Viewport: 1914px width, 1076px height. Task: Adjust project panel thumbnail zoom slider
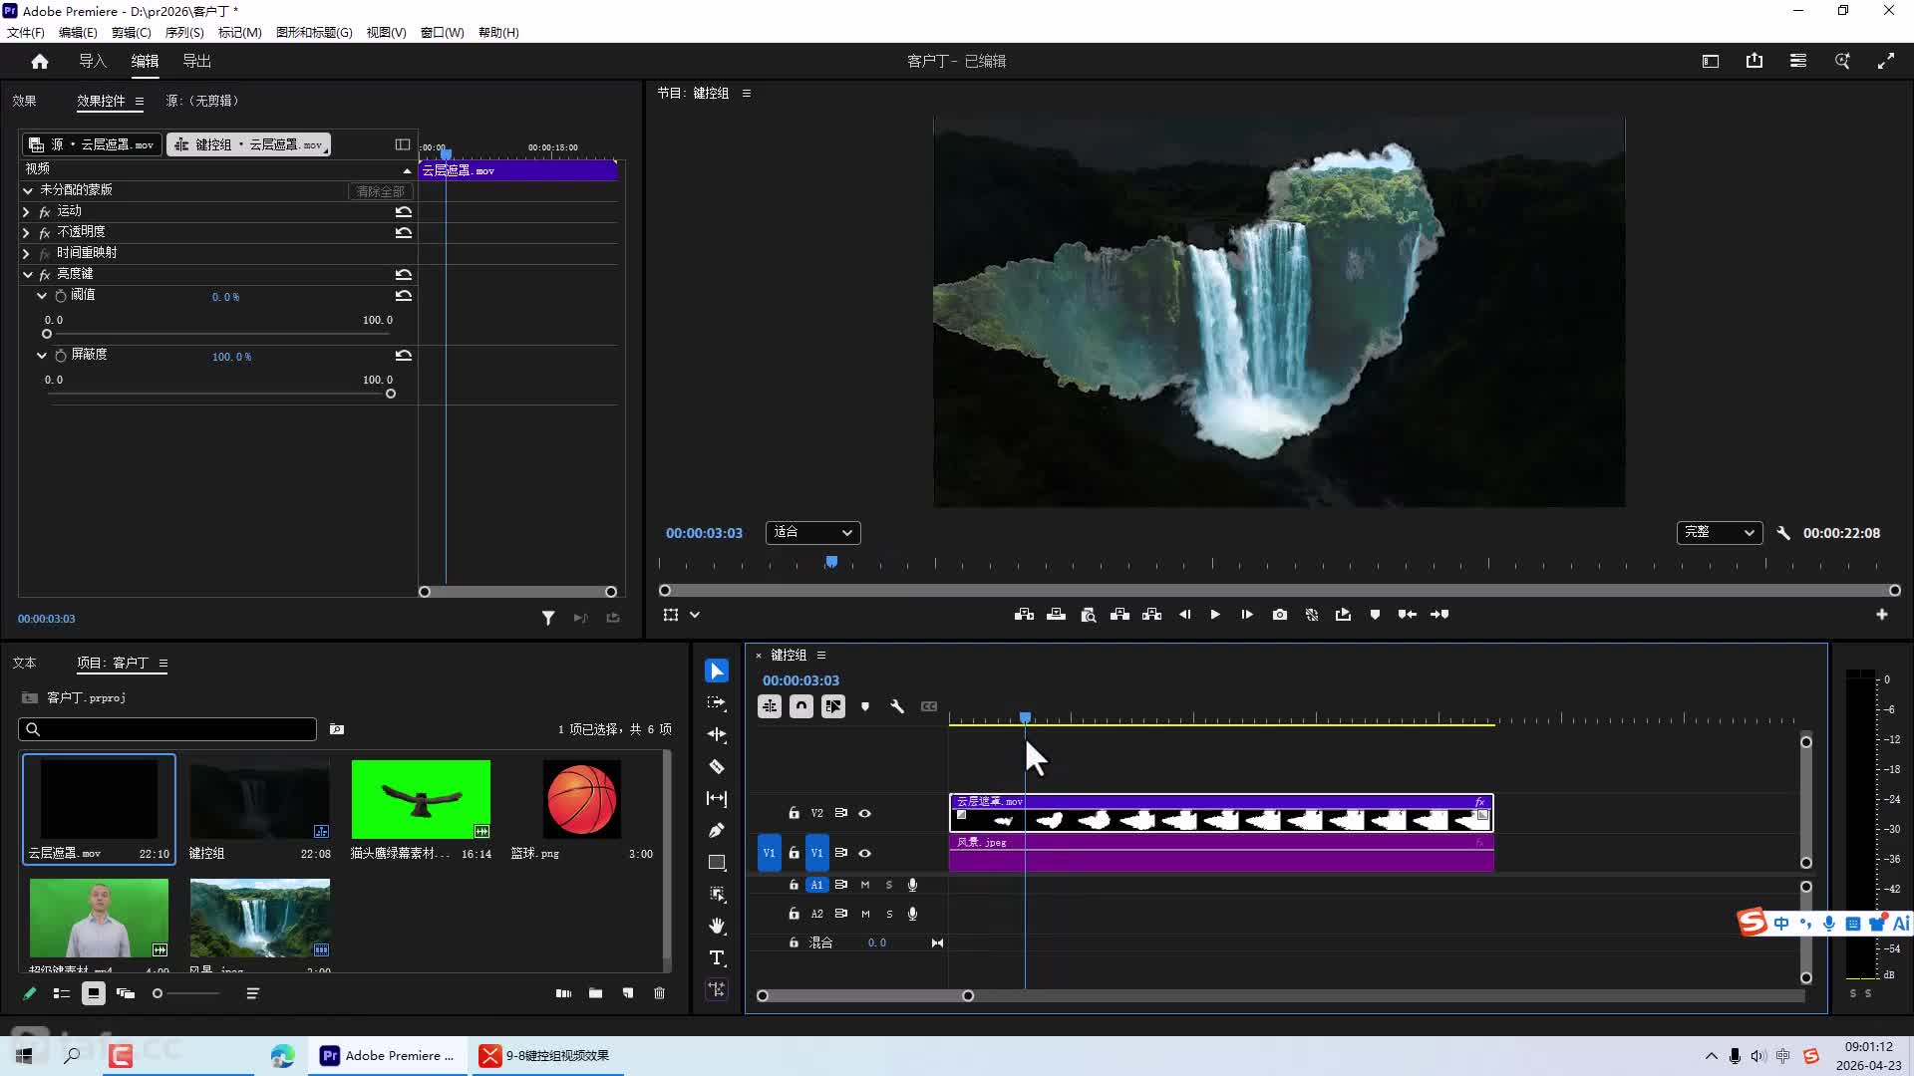pos(158,993)
